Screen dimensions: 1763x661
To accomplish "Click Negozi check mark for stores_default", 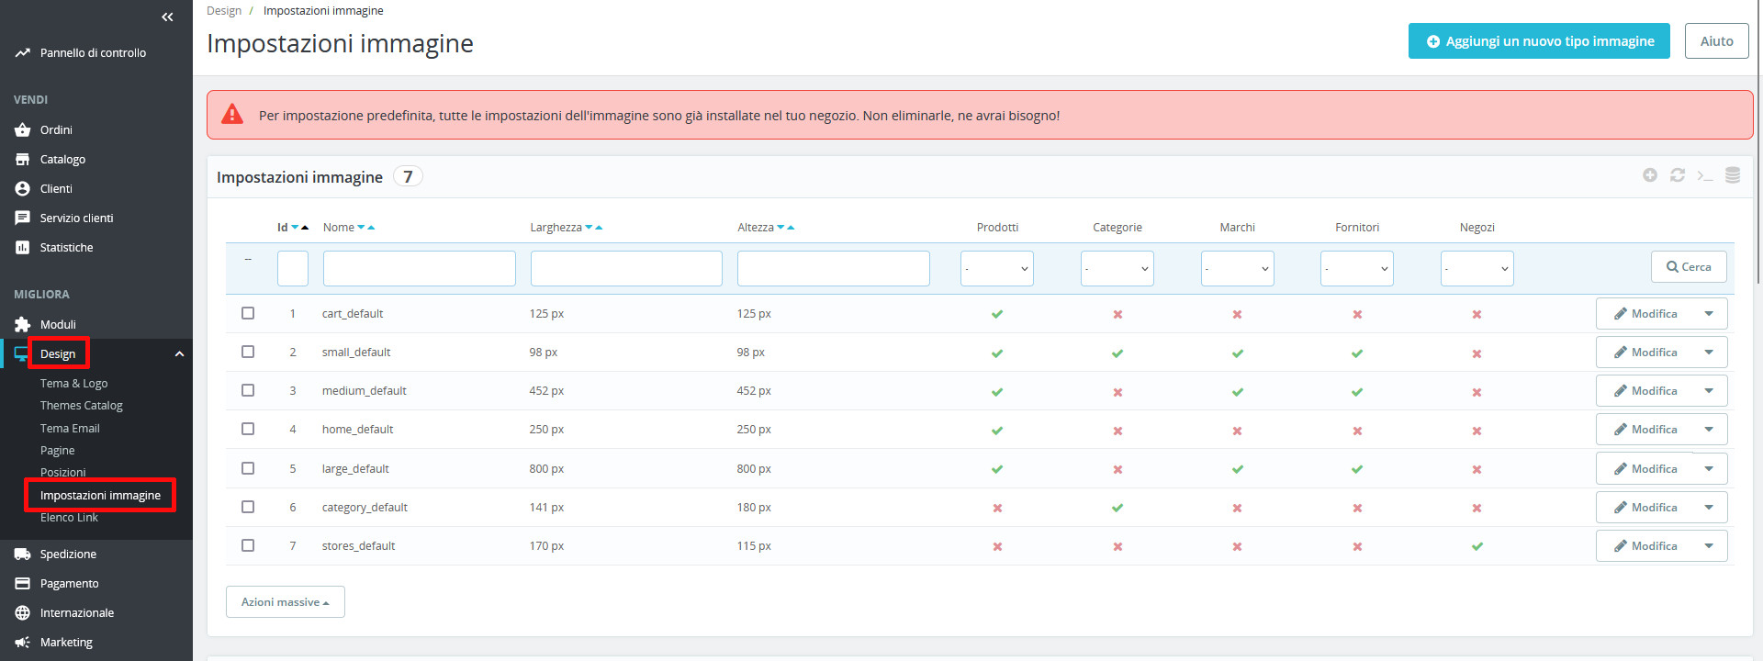I will tap(1477, 546).
